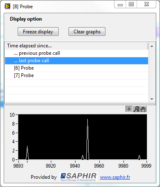This screenshot has height=187, width=160.
Task: Select the '[6] Probe' list row
Action: tap(76, 68)
